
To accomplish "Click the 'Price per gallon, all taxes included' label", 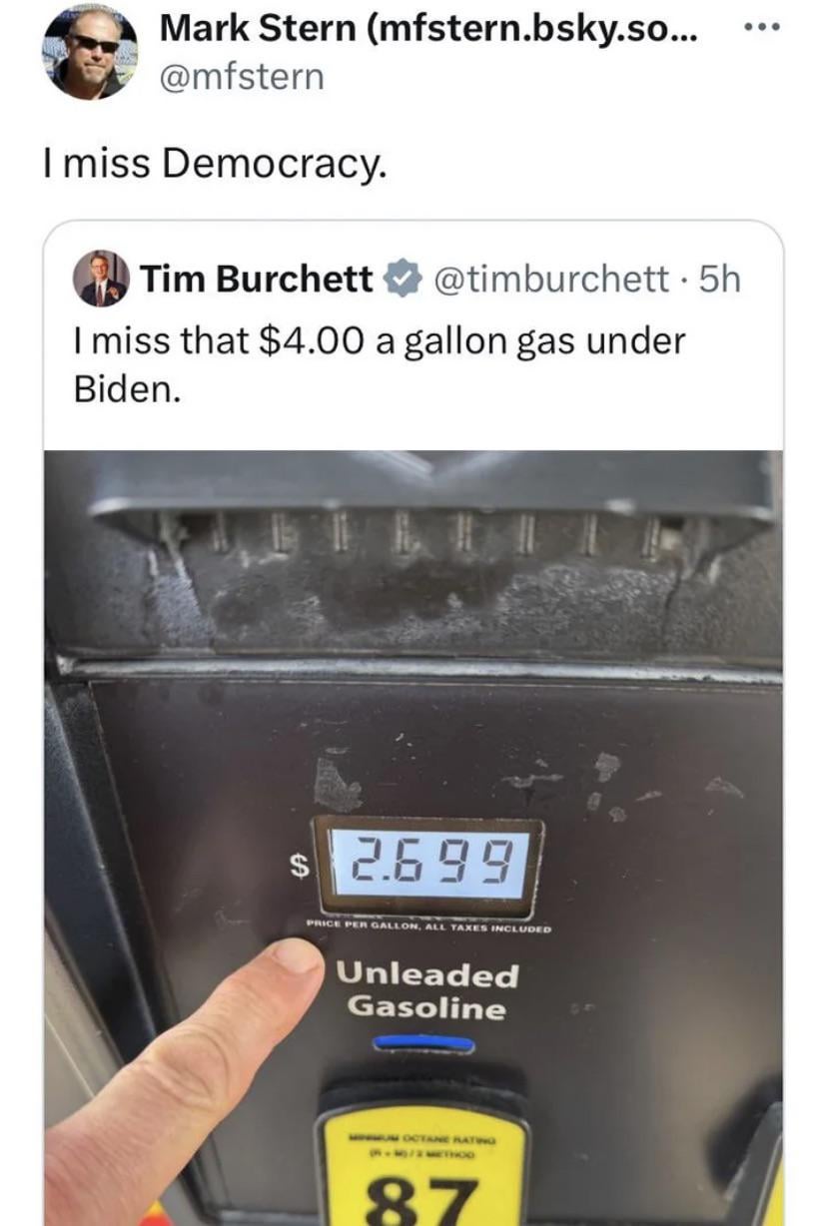I will pyautogui.click(x=428, y=928).
